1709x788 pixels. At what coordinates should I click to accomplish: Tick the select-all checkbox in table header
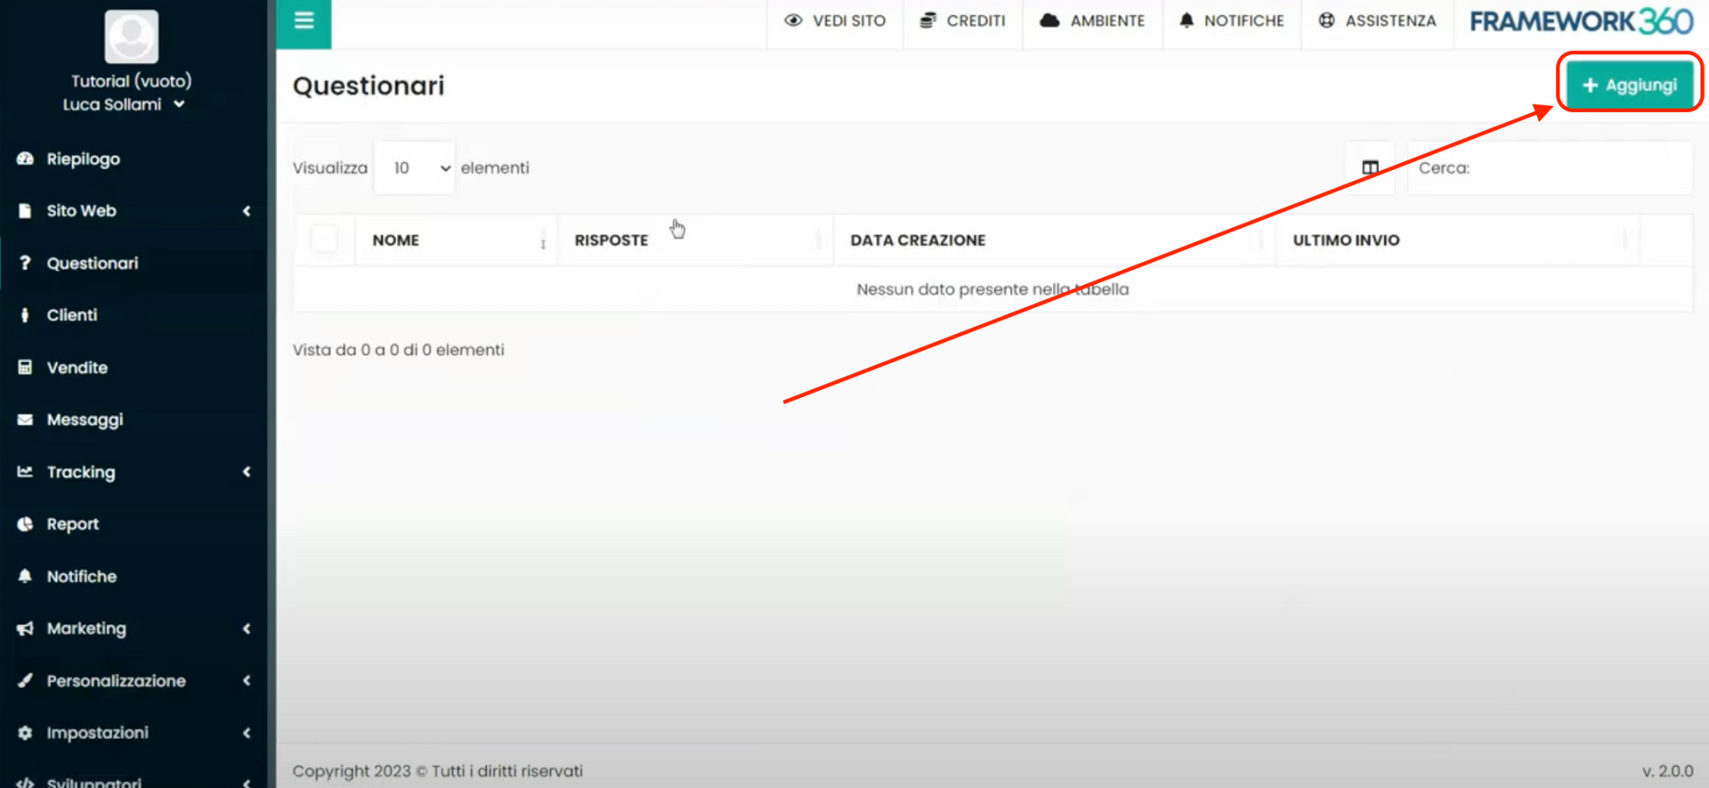coord(325,240)
